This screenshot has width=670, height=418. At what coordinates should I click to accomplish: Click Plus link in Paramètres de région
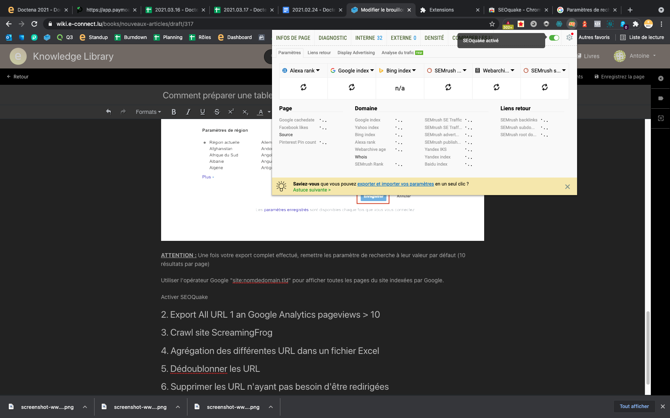(x=208, y=177)
